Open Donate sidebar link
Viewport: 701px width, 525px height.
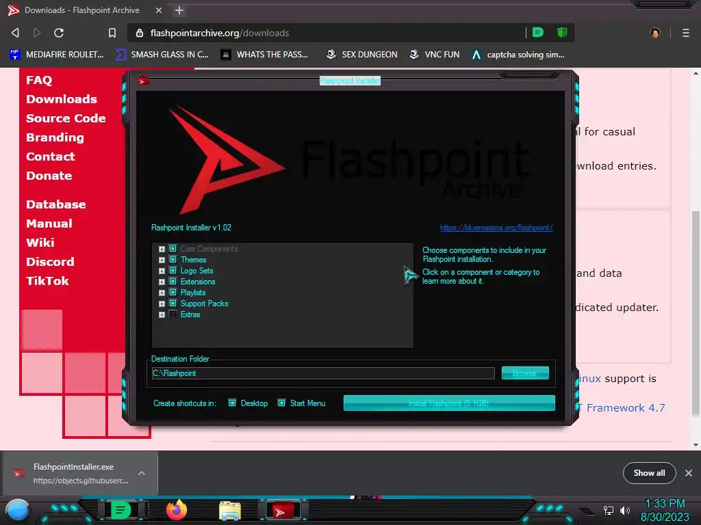49,176
